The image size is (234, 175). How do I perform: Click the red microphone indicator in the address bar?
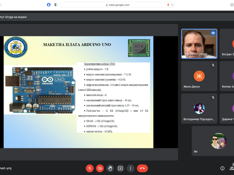168,5
